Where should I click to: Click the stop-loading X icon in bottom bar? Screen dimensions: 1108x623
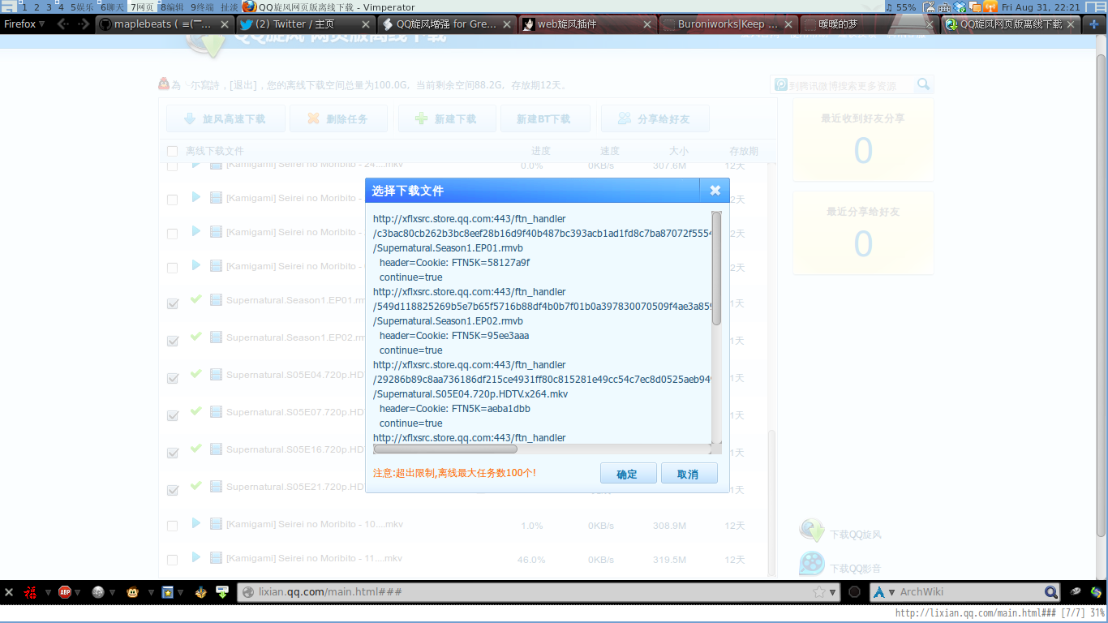[x=9, y=592]
